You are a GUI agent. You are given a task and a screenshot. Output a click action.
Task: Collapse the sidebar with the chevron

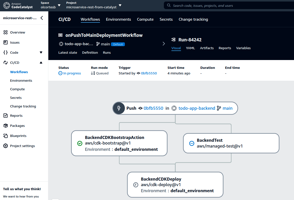pyautogui.click(x=42, y=18)
